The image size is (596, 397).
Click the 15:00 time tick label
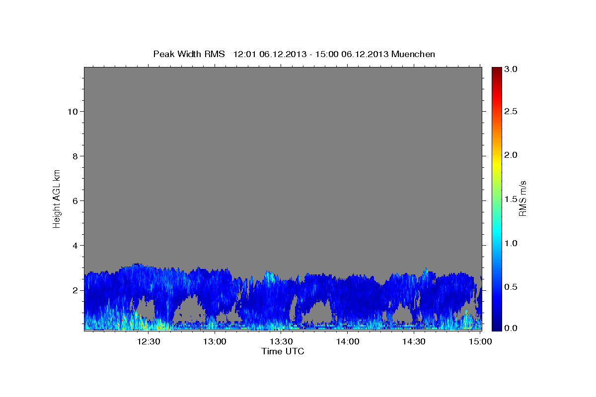click(480, 341)
